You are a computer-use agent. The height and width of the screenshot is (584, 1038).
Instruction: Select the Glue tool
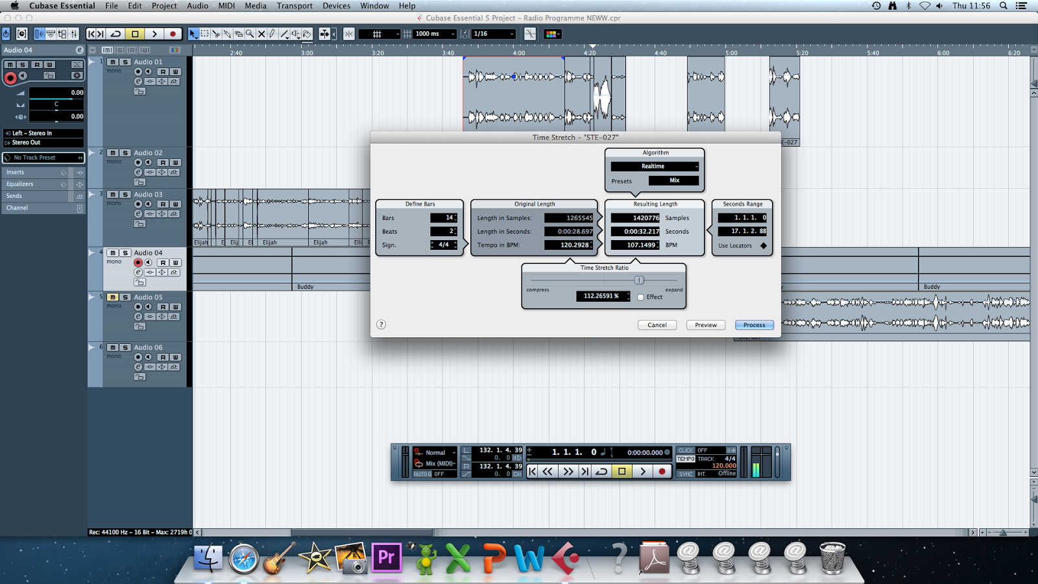pos(227,34)
